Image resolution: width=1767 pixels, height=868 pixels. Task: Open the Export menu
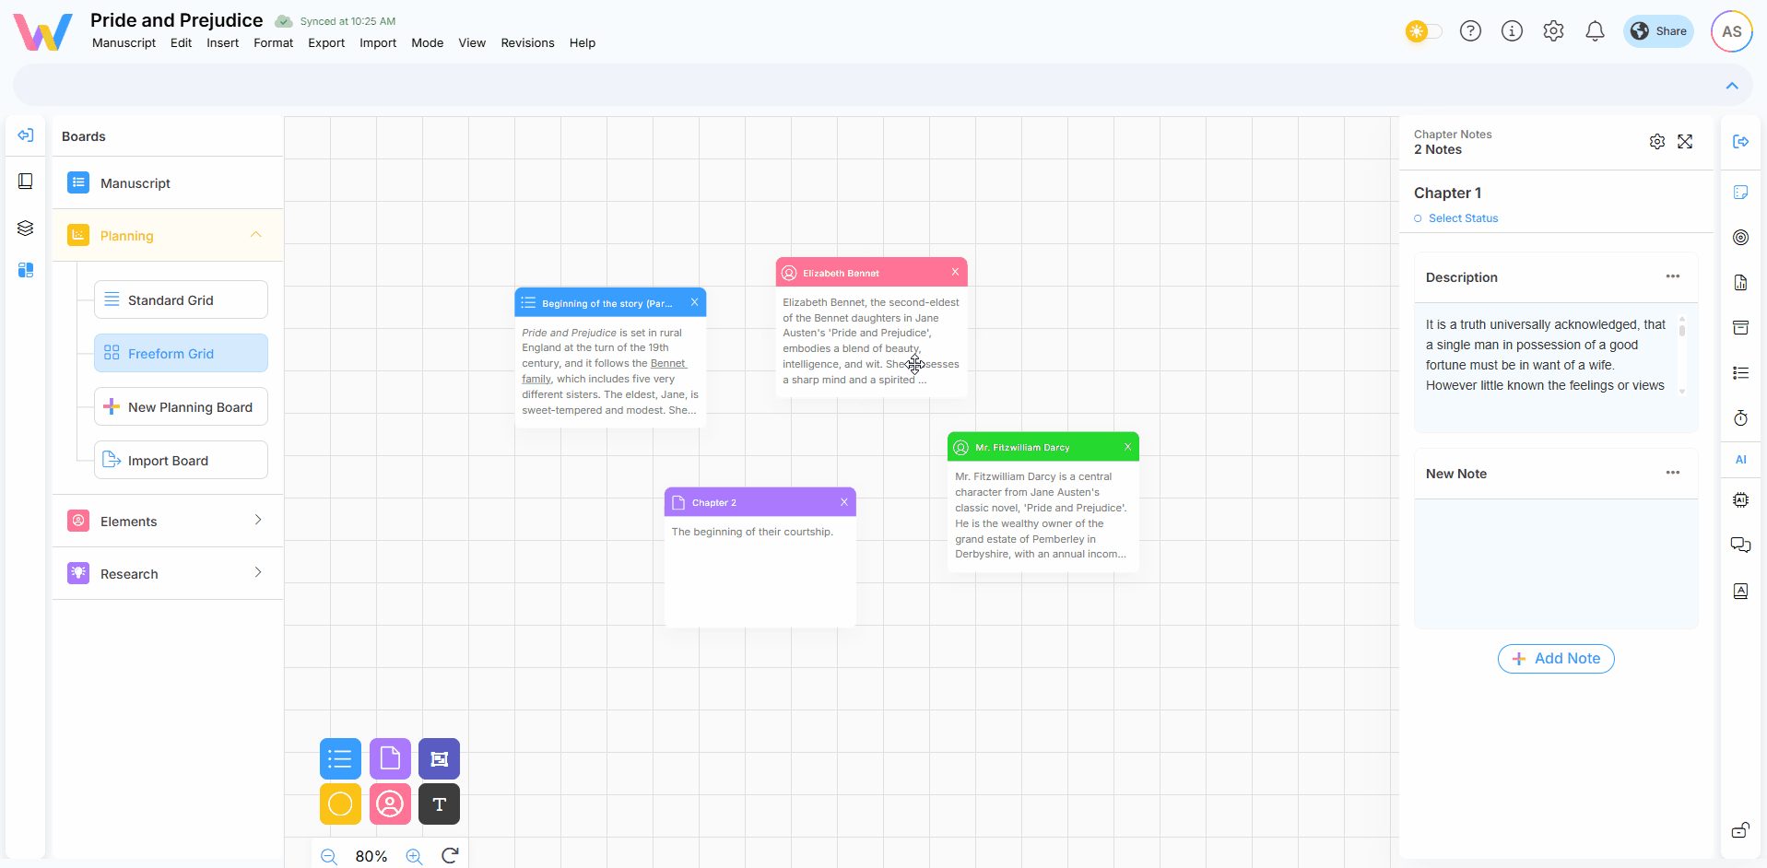(326, 43)
